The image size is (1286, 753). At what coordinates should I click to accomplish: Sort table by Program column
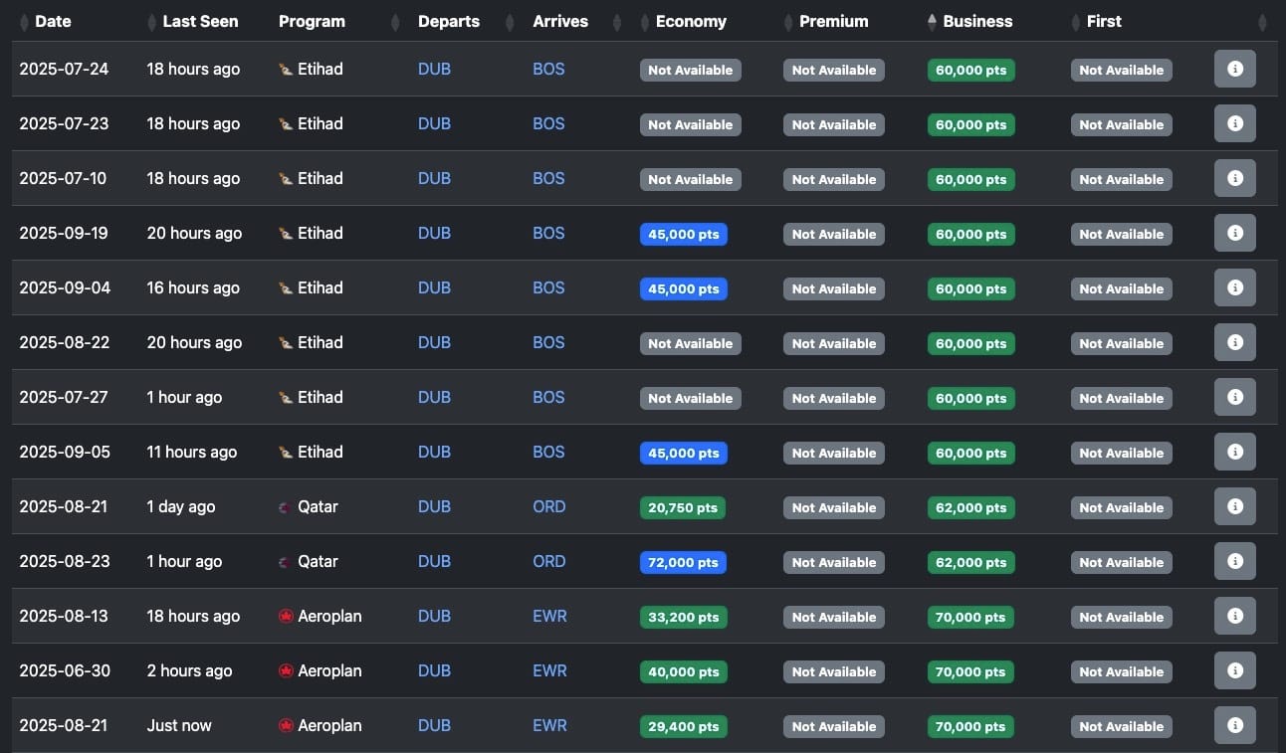click(312, 21)
